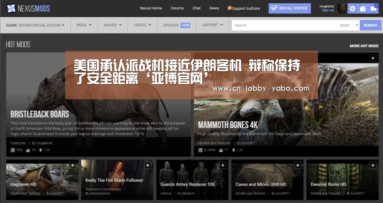The height and width of the screenshot is (203, 383).
Task: Go to Nexus Home
Action: click(x=151, y=8)
